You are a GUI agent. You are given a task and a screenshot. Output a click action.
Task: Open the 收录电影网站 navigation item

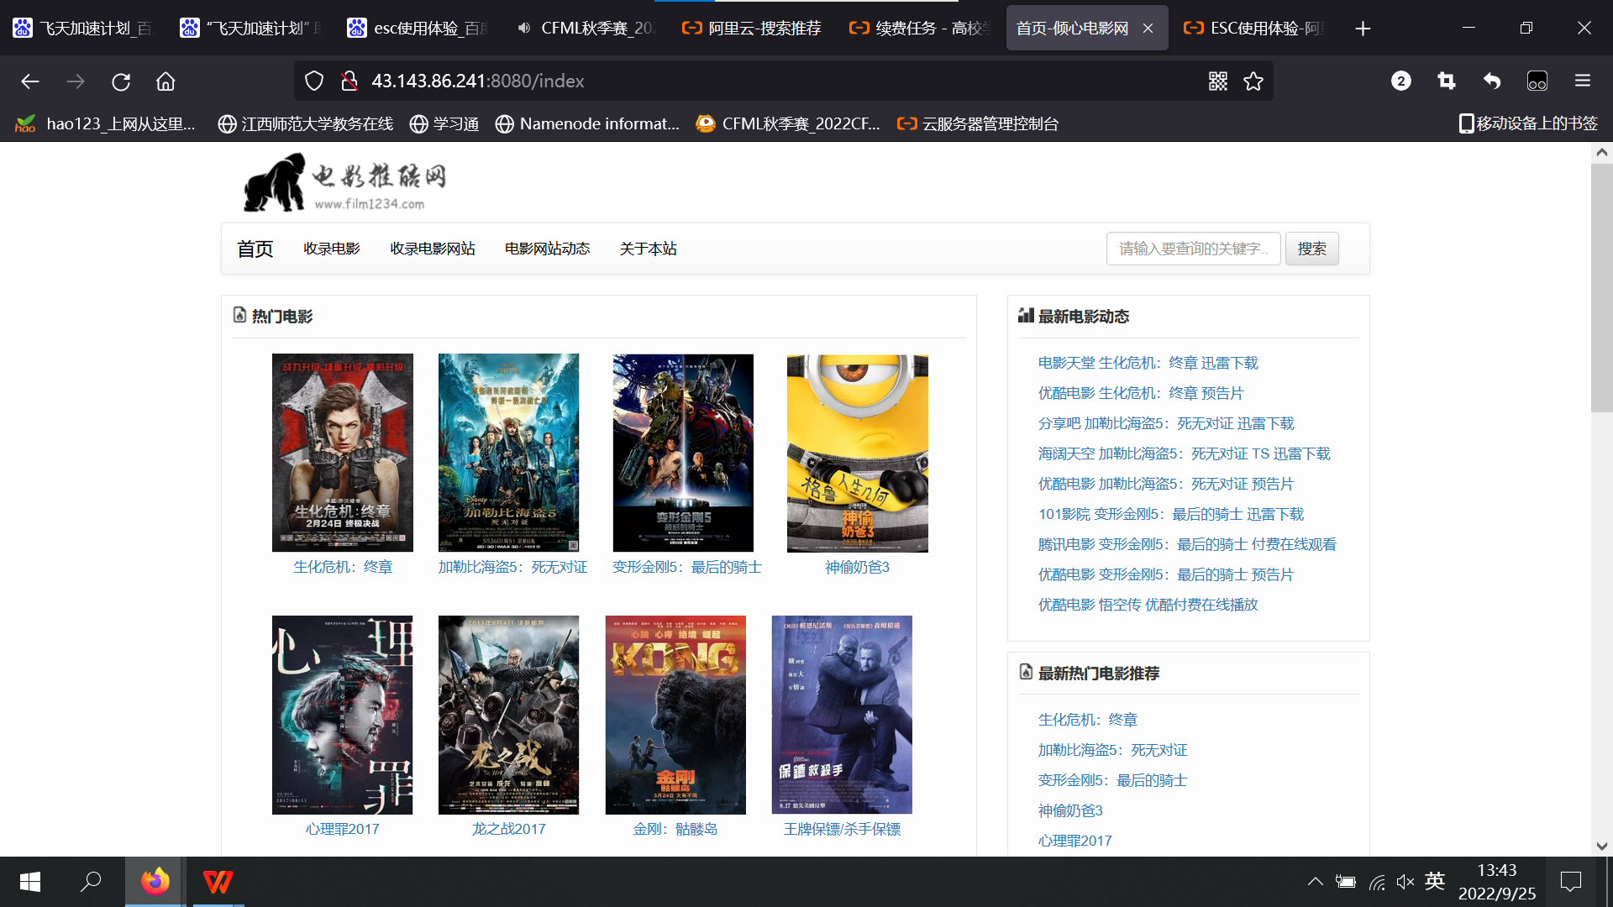tap(433, 249)
